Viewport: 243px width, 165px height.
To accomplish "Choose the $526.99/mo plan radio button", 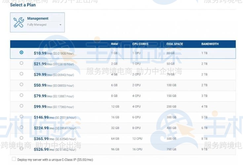I will tap(21, 148).
